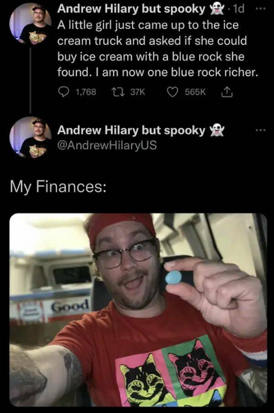This screenshot has width=274, height=413.
Task: Click the My Finances: tweet text
Action: 58,187
